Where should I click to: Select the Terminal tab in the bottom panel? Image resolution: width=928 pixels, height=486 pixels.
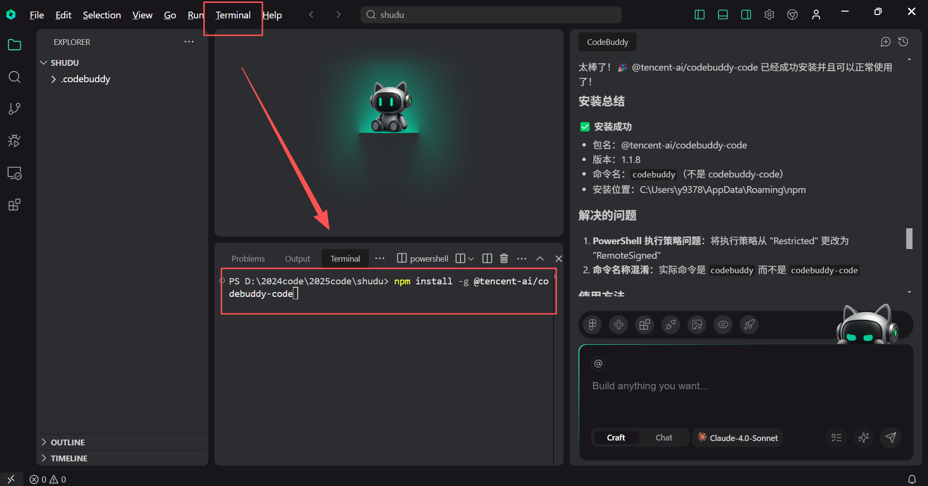point(345,259)
